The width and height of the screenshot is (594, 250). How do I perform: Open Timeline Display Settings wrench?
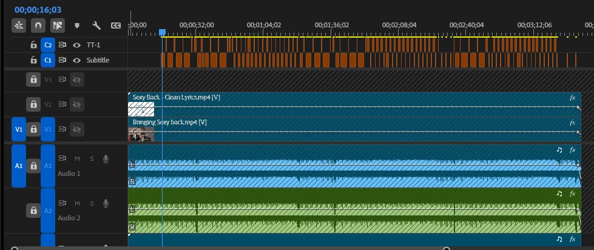coord(96,25)
